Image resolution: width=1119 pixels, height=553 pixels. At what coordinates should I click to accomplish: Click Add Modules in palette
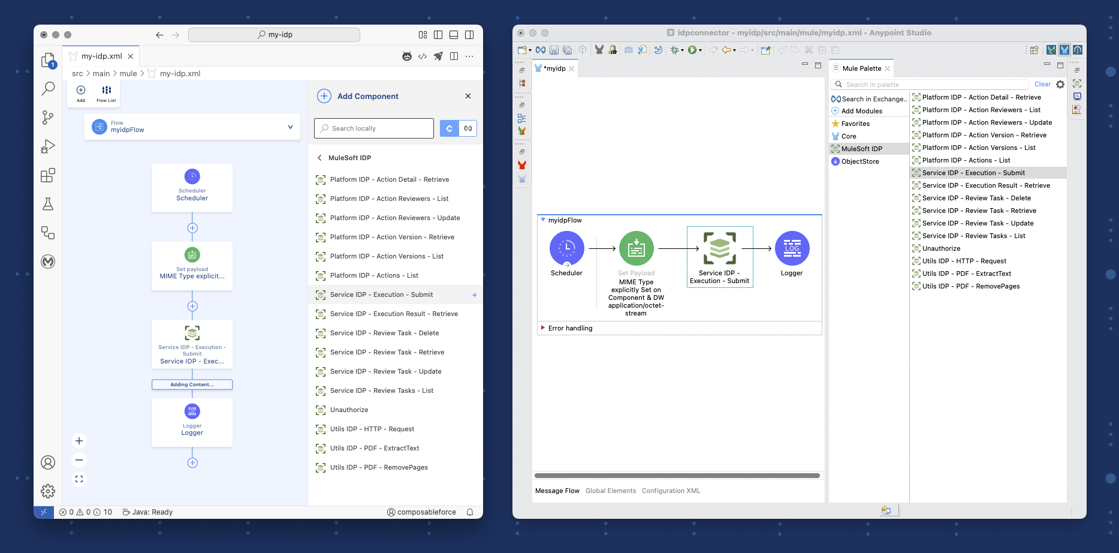pos(861,111)
